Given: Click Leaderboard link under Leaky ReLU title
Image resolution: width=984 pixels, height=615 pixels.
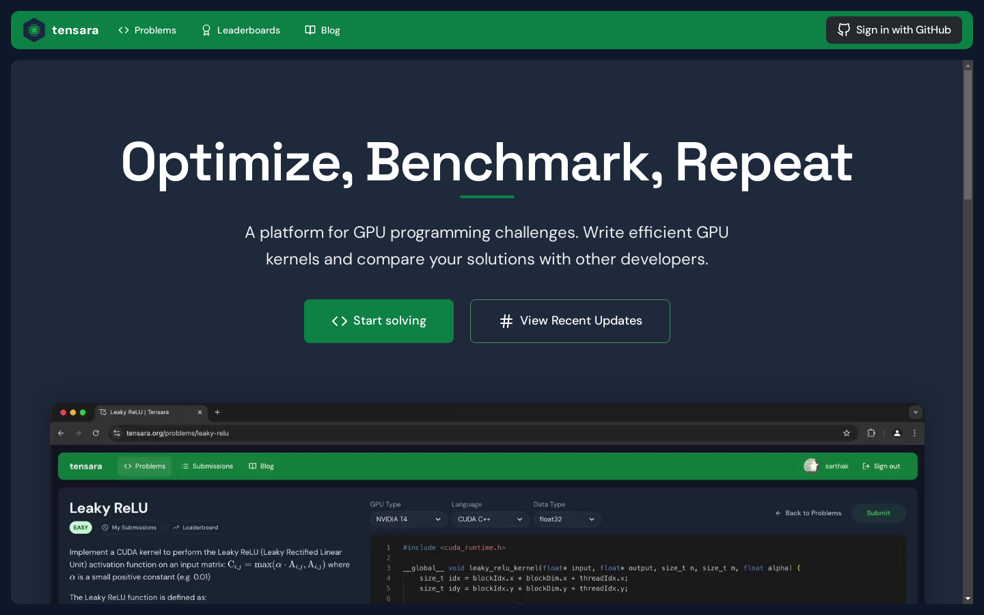Looking at the screenshot, I should 195,528.
